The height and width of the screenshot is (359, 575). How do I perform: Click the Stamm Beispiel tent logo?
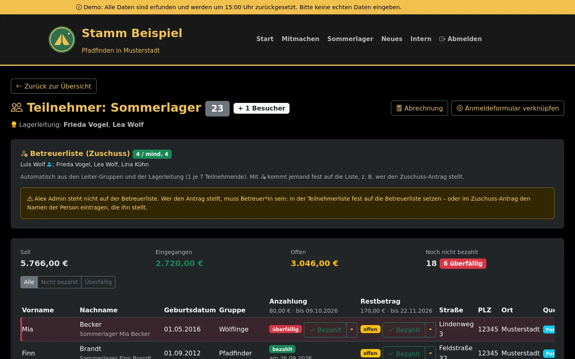[x=62, y=39]
